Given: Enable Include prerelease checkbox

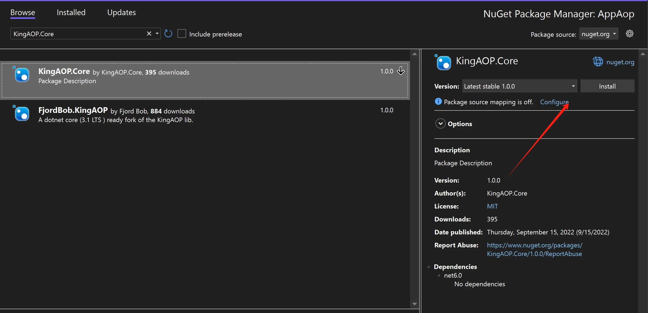Looking at the screenshot, I should pos(182,34).
